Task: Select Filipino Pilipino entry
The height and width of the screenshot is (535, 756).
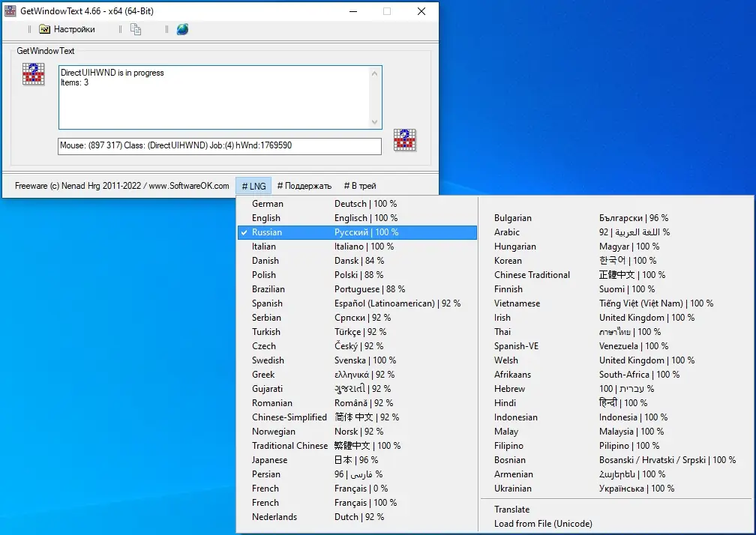Action: (616, 446)
